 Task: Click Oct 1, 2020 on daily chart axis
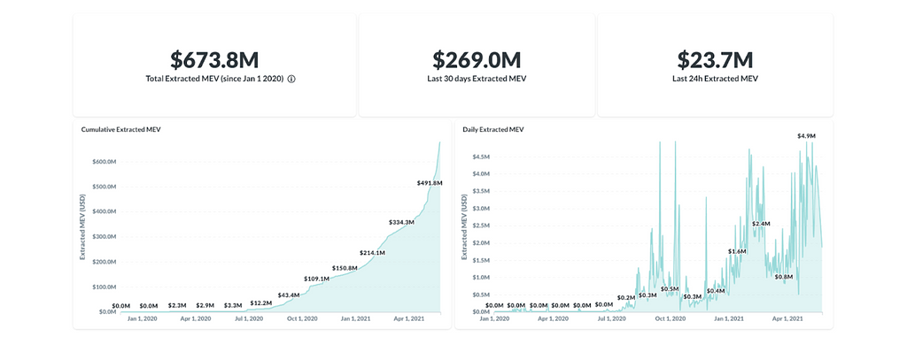[x=671, y=318]
